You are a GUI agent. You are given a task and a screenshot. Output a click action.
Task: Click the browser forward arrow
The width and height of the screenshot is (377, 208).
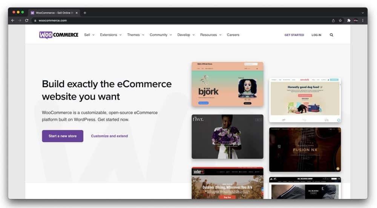(x=20, y=20)
